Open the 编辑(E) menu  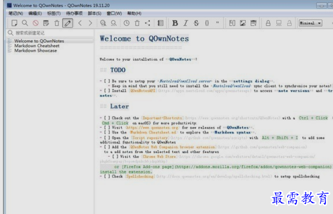(x=35, y=14)
